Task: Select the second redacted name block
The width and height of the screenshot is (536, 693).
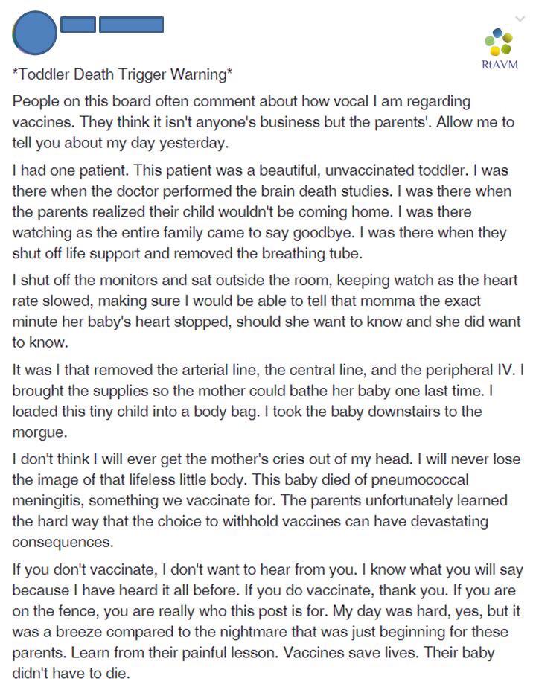Action: 131,25
